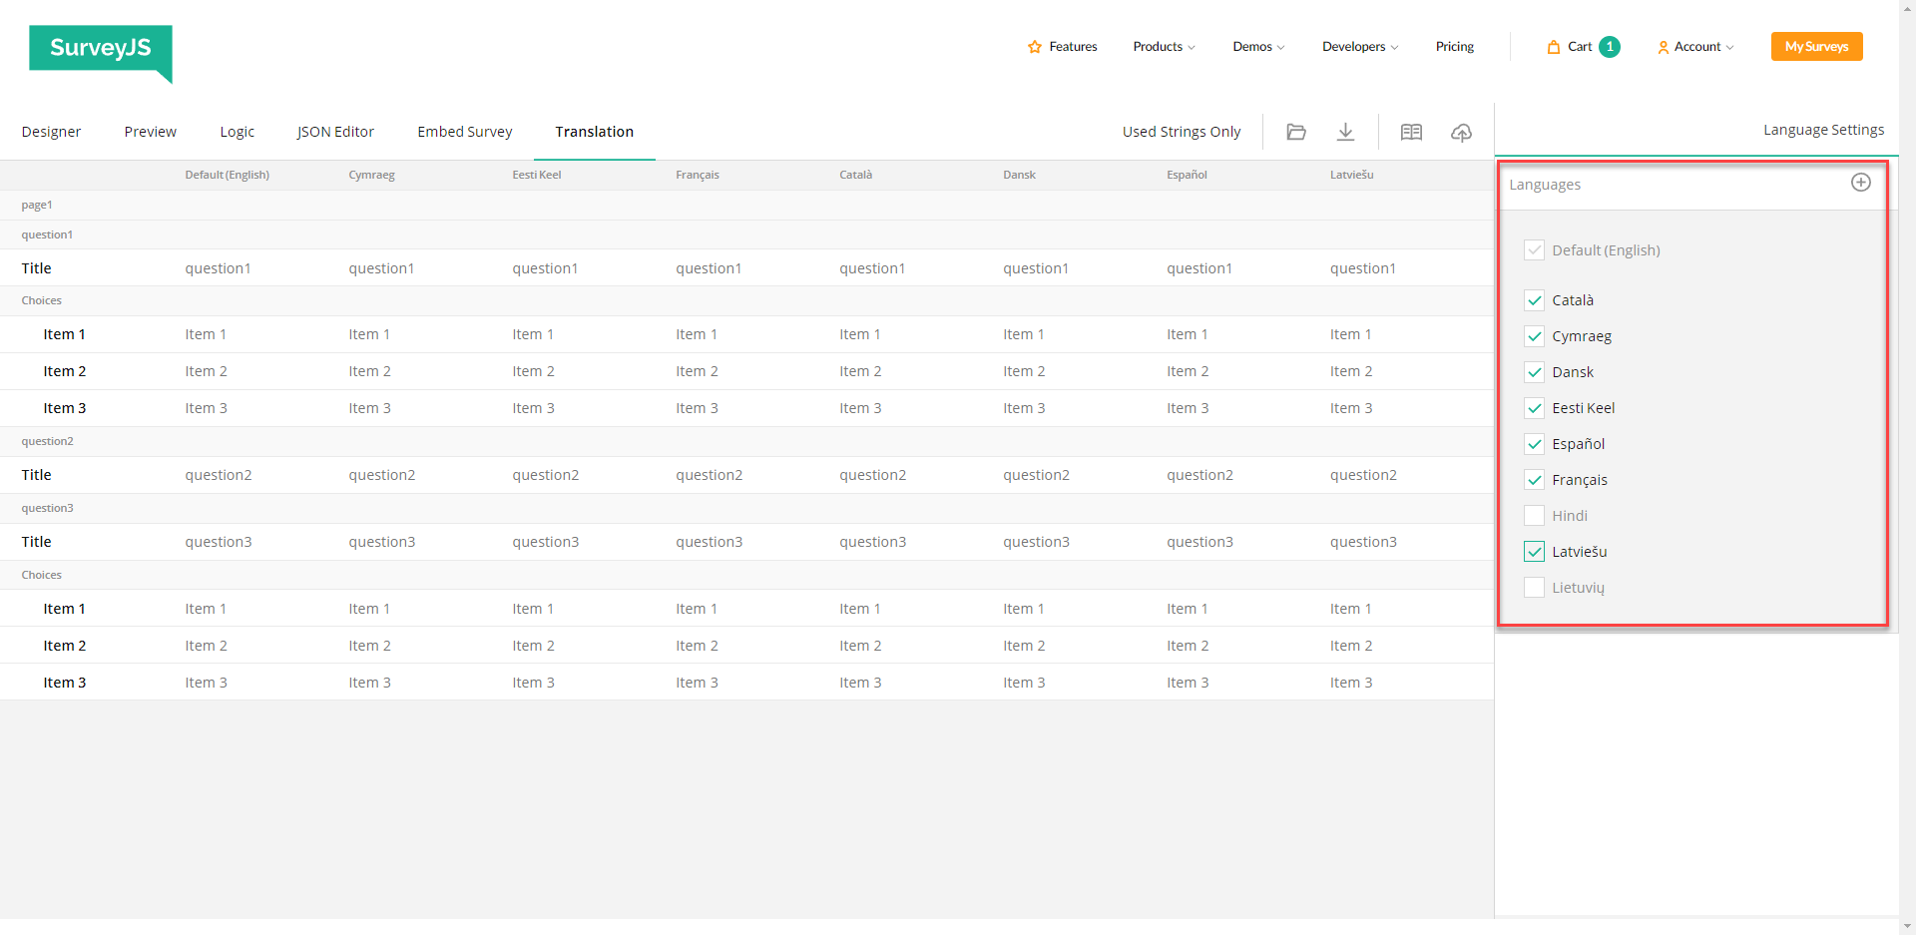
Task: Disable the Latviešu language
Action: tap(1534, 551)
